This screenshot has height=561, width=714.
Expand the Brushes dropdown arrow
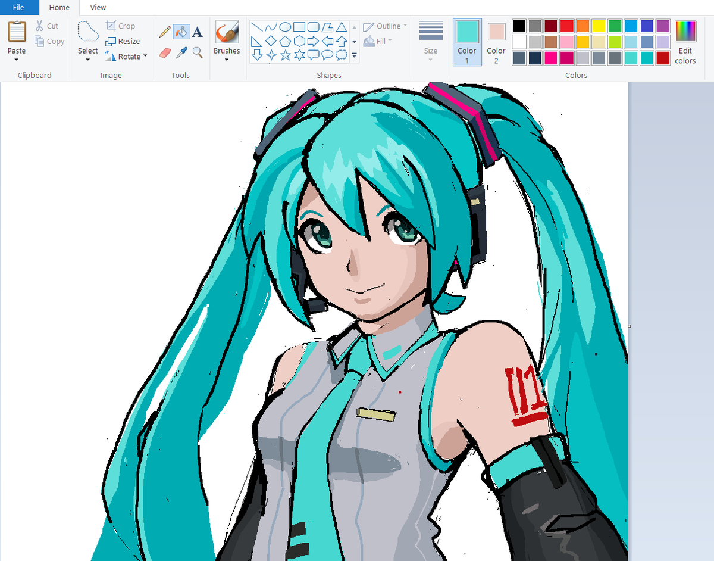coord(227,60)
